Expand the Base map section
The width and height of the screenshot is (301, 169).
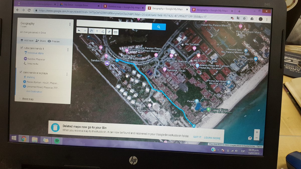(28, 99)
